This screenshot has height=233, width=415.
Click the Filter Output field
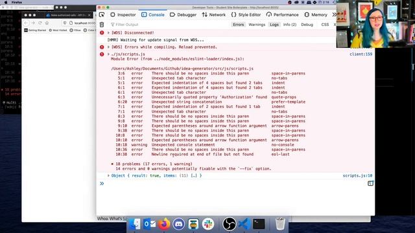[169, 25]
